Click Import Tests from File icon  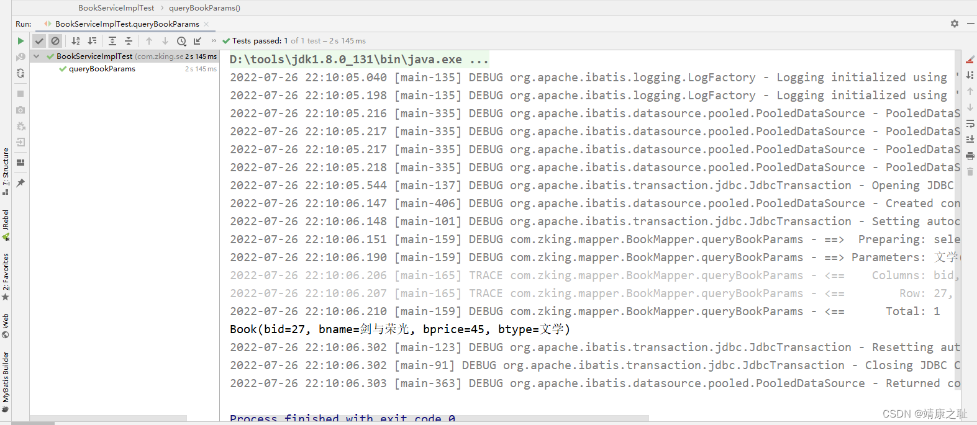(x=198, y=41)
